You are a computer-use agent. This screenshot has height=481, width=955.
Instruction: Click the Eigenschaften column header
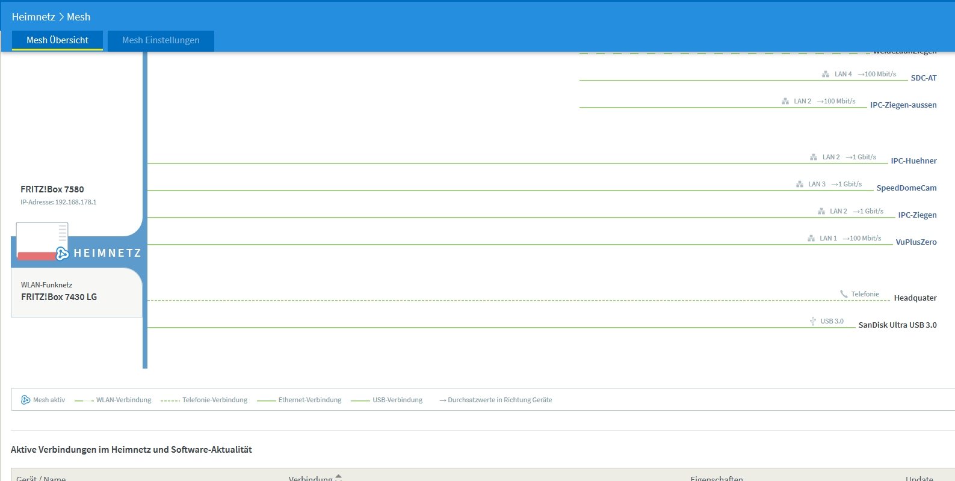coord(717,478)
